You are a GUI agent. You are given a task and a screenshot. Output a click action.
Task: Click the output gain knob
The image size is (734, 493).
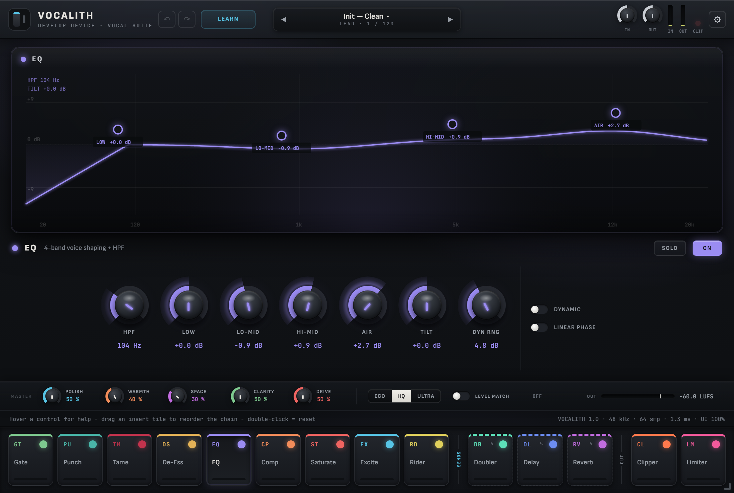point(653,16)
